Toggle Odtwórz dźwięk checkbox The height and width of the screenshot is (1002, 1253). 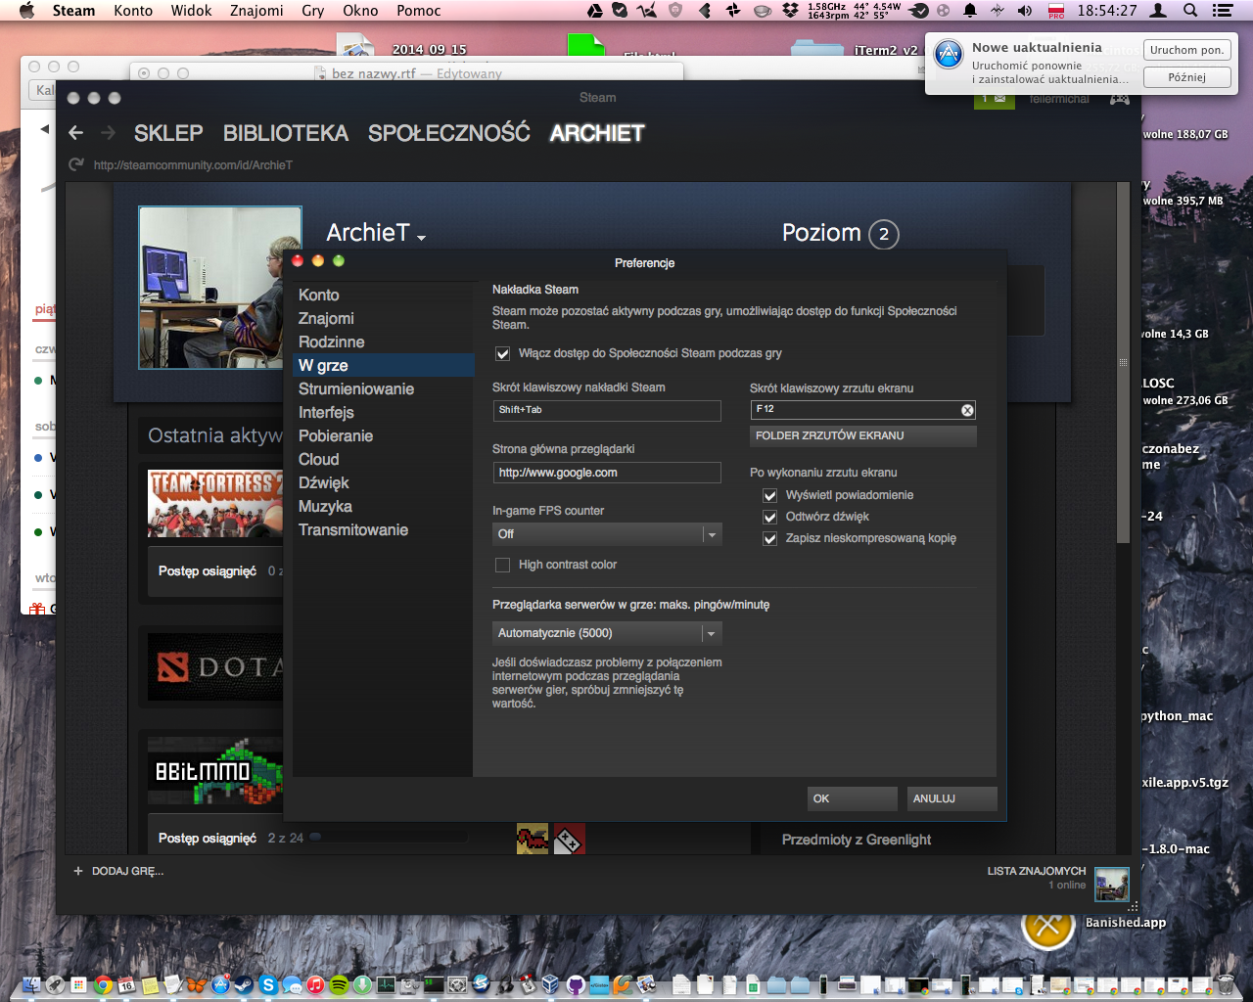pyautogui.click(x=770, y=517)
